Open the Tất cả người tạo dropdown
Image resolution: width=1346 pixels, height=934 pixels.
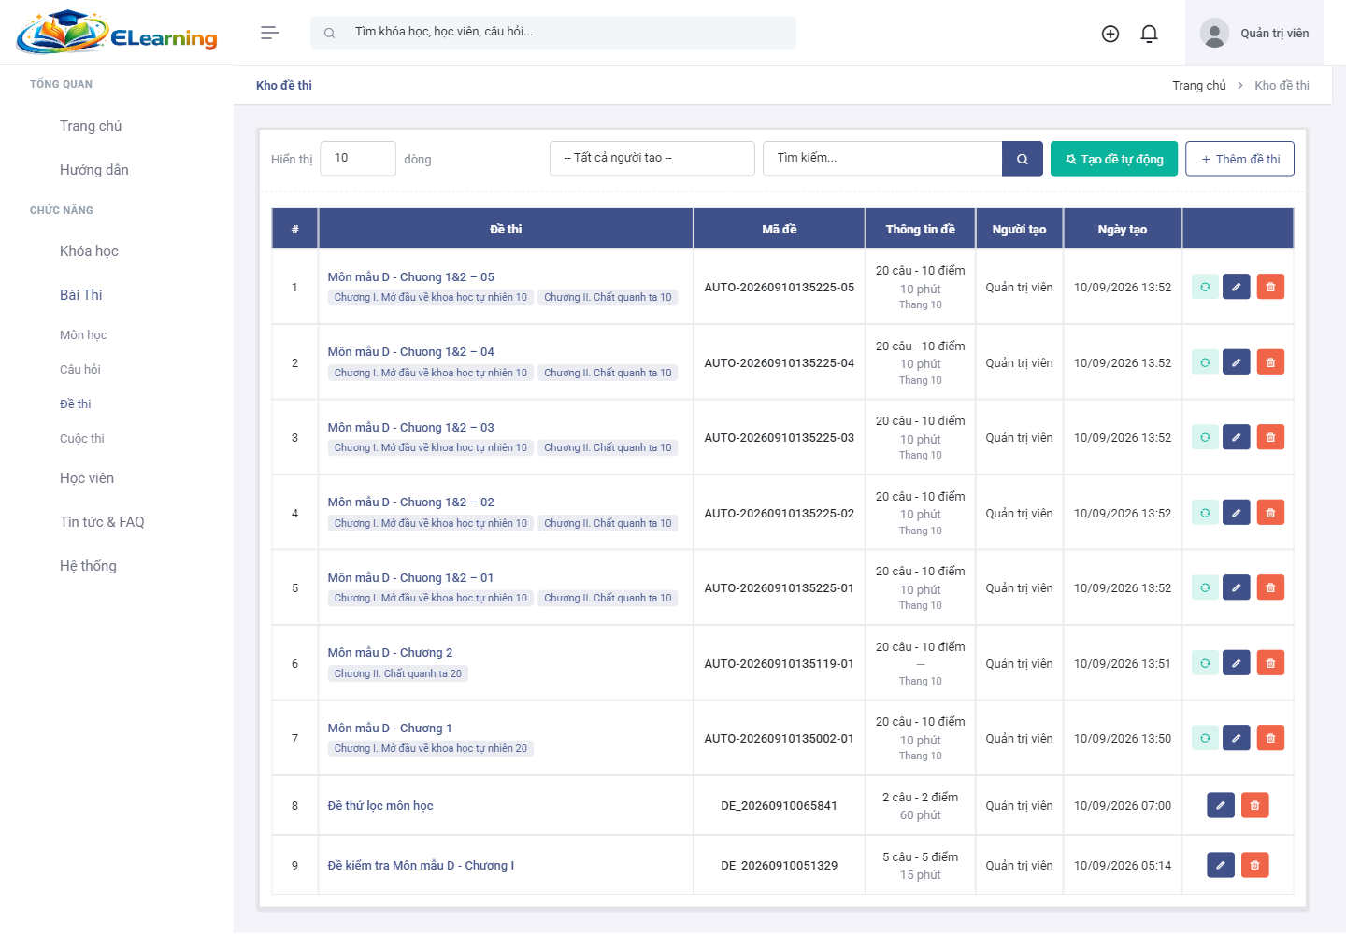(x=652, y=159)
